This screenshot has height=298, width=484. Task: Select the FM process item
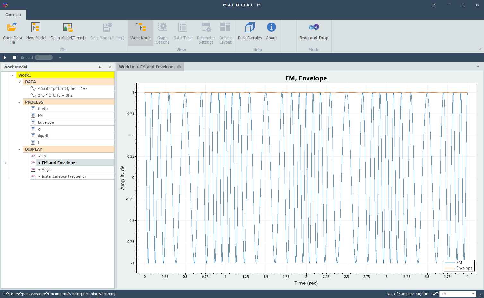click(x=72, y=115)
